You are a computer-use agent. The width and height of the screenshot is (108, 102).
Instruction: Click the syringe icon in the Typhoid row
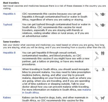pyautogui.click(x=97, y=25)
